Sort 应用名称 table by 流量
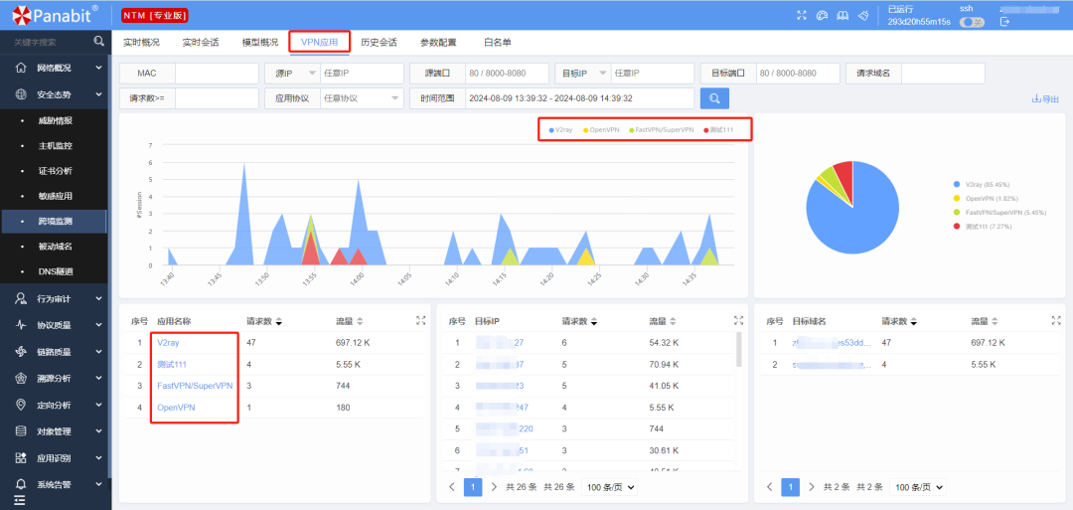The width and height of the screenshot is (1073, 510). 360,321
